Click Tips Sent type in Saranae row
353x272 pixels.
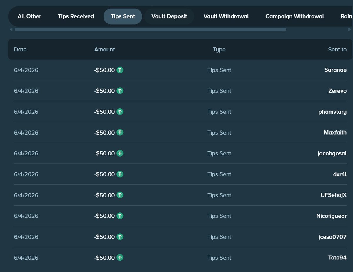pos(219,70)
